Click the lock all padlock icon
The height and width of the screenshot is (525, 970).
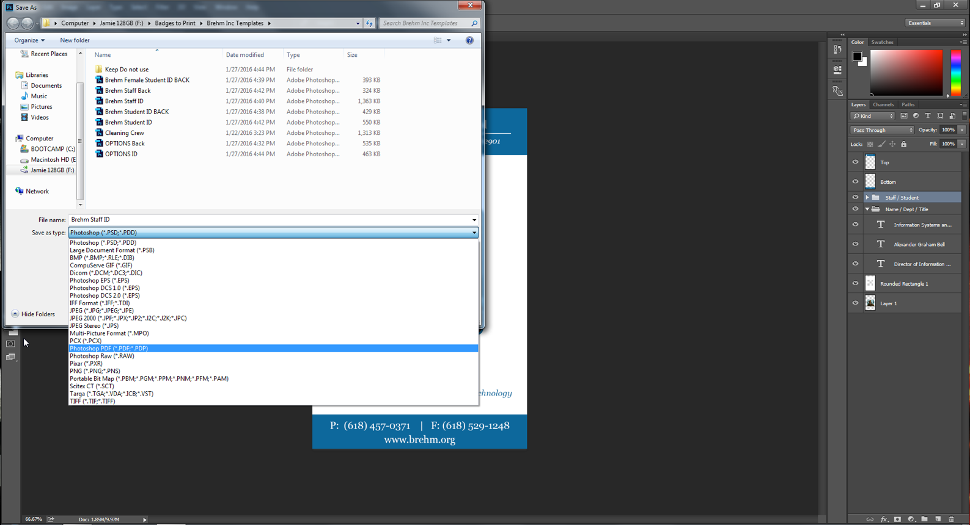click(903, 144)
